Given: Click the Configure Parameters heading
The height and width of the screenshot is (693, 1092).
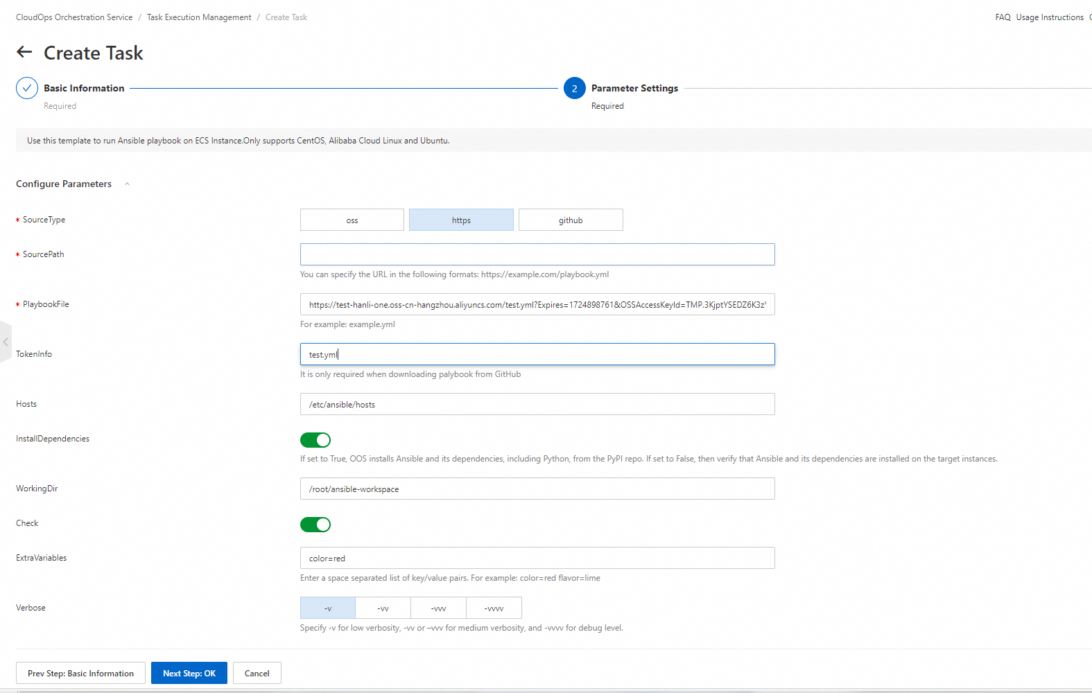Looking at the screenshot, I should 64,184.
